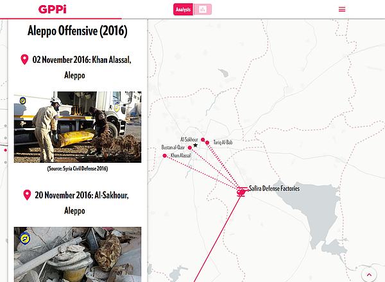
Task: Click the 'Tariq Al-Bab' map label
Action: point(223,142)
